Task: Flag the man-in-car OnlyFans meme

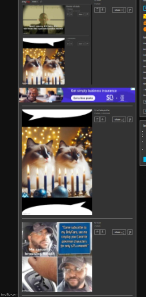Action: pos(130,232)
